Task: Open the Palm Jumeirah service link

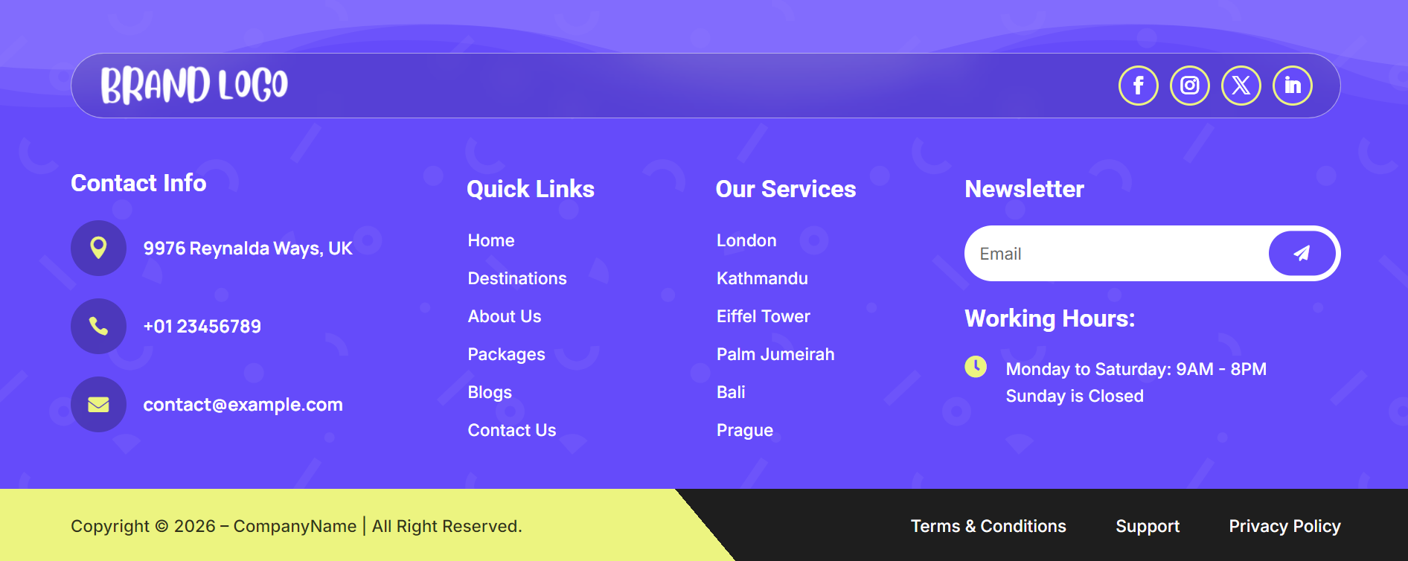Action: 775,354
